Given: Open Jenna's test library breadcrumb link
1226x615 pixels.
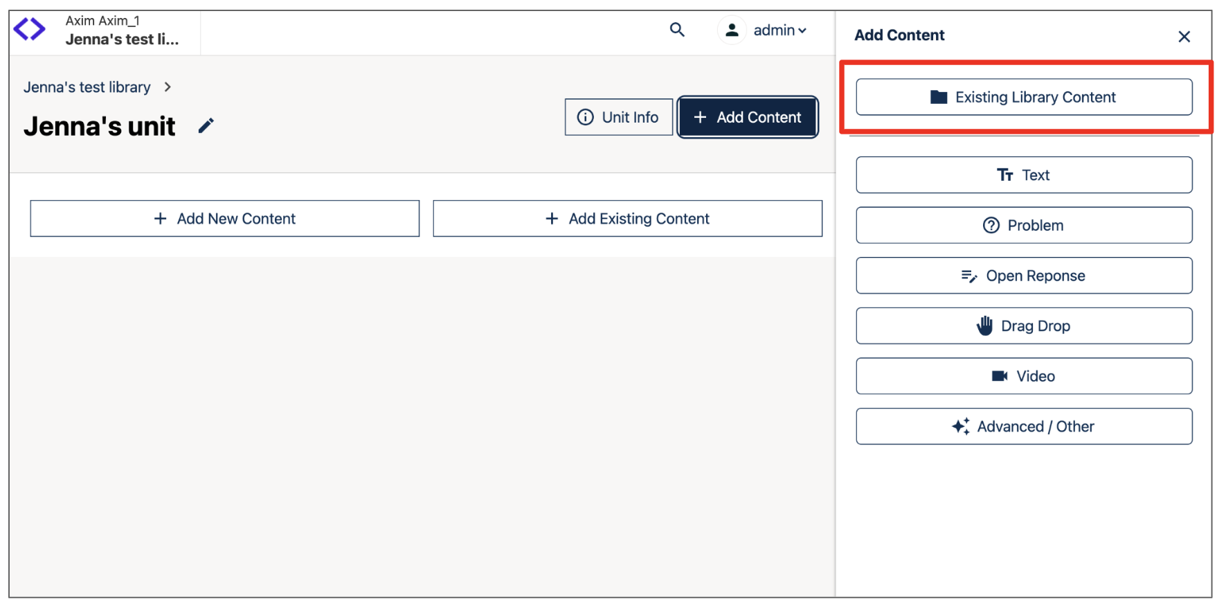Looking at the screenshot, I should [x=87, y=87].
